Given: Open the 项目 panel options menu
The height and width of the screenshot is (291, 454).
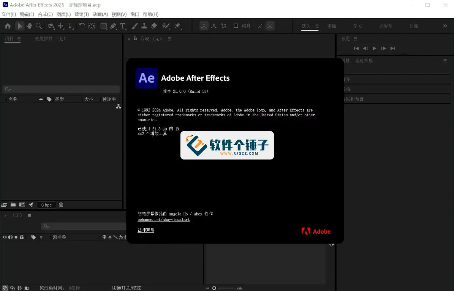Looking at the screenshot, I should (x=19, y=39).
